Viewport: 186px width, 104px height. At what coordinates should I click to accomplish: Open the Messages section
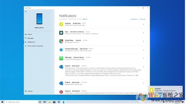[30, 38]
